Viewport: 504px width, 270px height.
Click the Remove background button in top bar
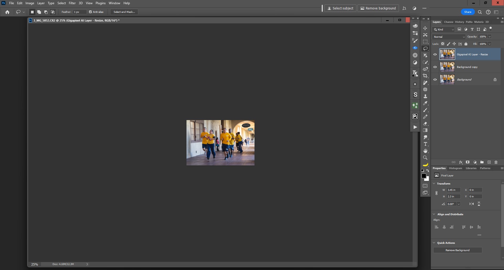point(378,8)
